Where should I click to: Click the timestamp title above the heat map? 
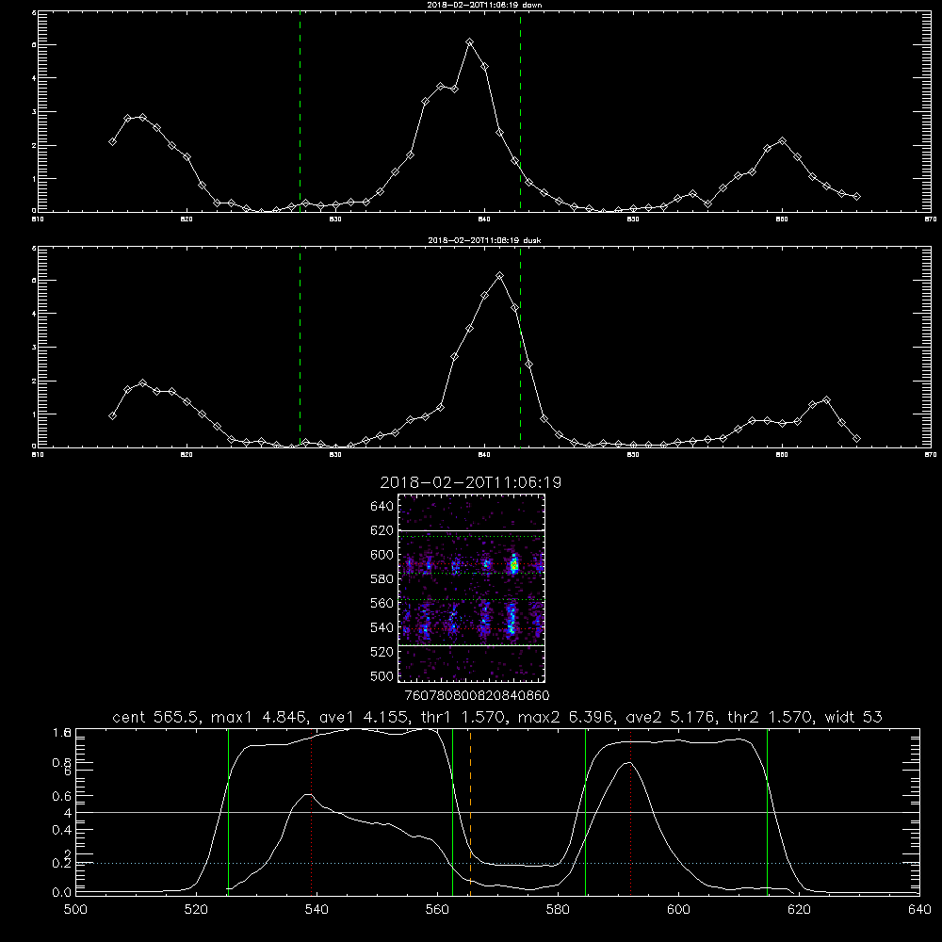tap(470, 482)
